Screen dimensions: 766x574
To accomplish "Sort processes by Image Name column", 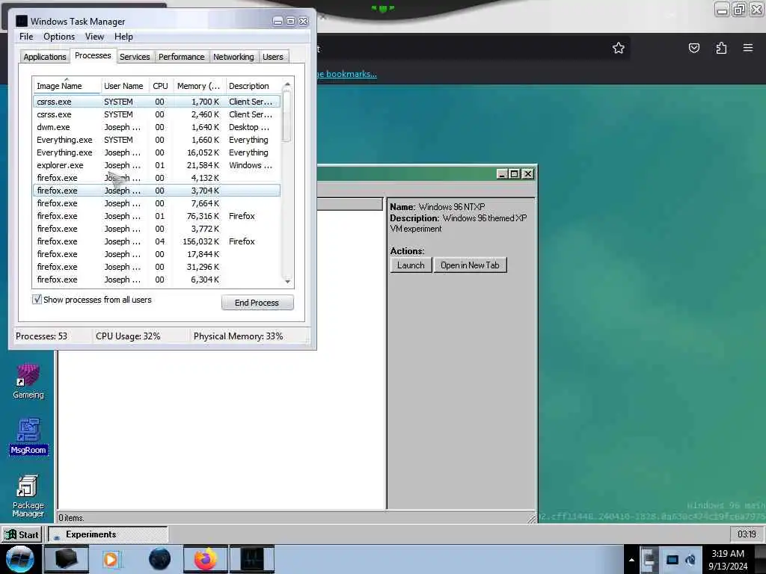I will pos(67,86).
